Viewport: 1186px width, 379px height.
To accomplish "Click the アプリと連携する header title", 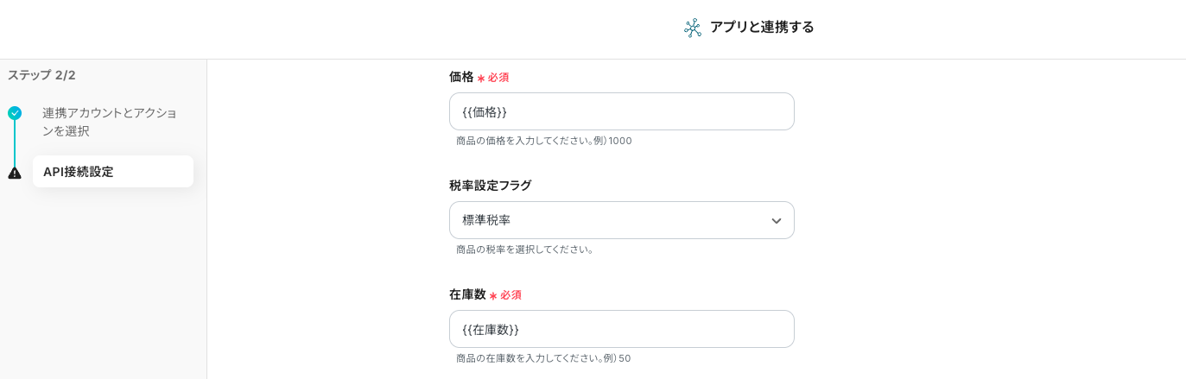I will pyautogui.click(x=762, y=28).
